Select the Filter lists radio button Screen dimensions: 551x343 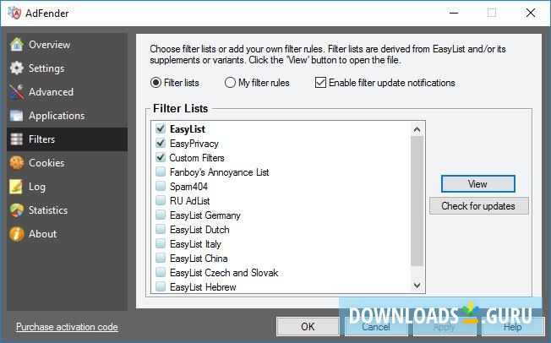point(155,83)
